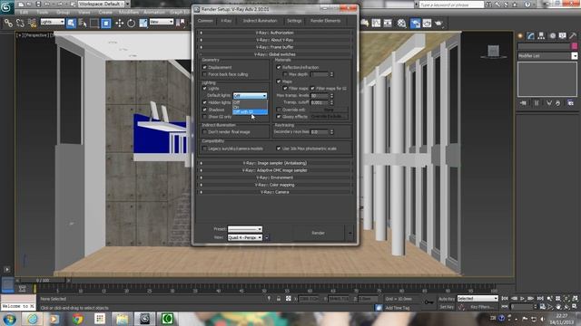Screen dimensions: 581x326
Task: Enable Legacy sun/sky/camera models checkbox
Action: (204, 149)
